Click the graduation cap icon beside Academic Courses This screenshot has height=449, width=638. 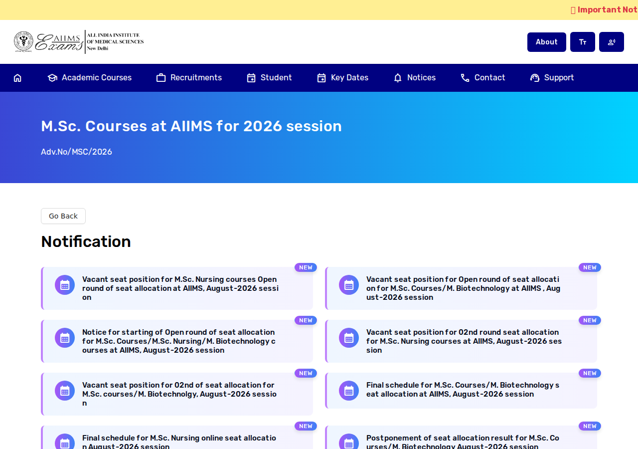point(52,78)
